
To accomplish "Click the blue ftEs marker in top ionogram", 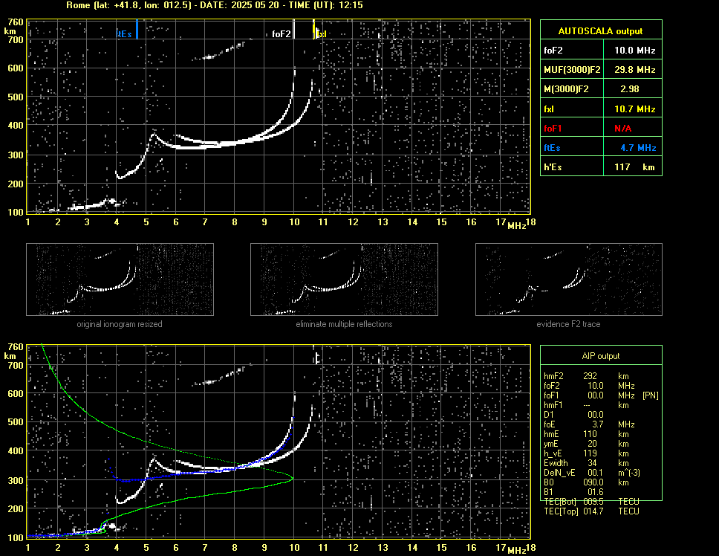I will (x=137, y=29).
